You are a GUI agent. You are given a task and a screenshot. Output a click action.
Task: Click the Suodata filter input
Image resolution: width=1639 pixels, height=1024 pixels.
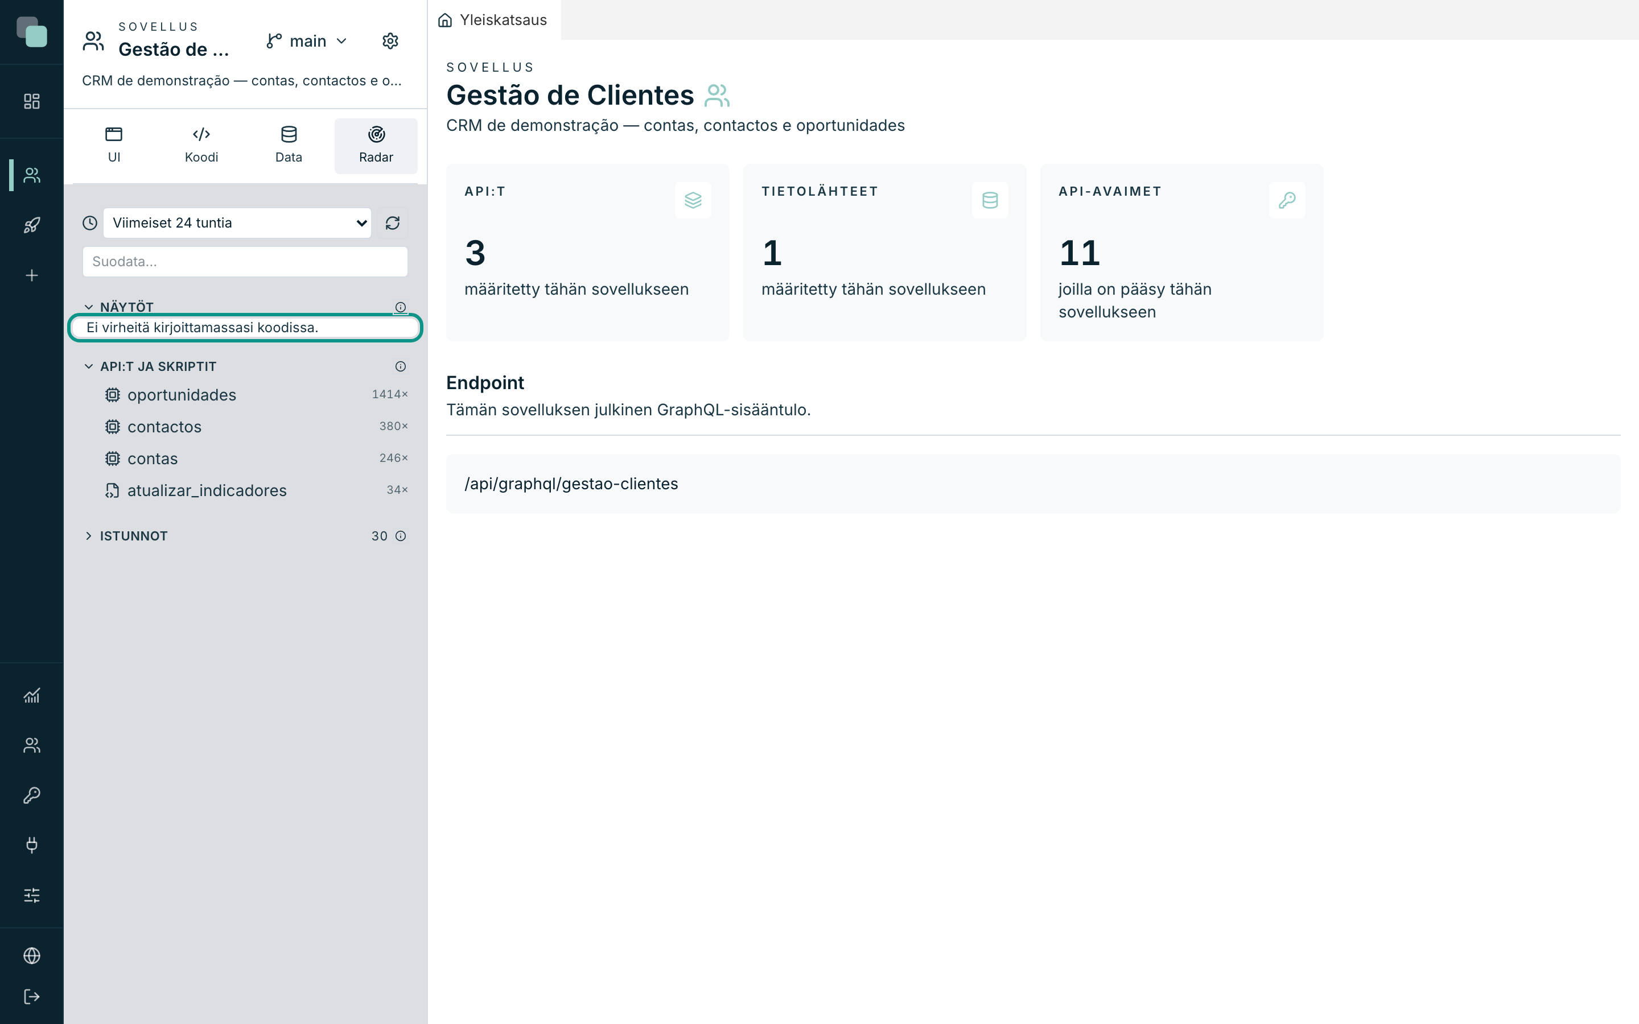tap(245, 262)
